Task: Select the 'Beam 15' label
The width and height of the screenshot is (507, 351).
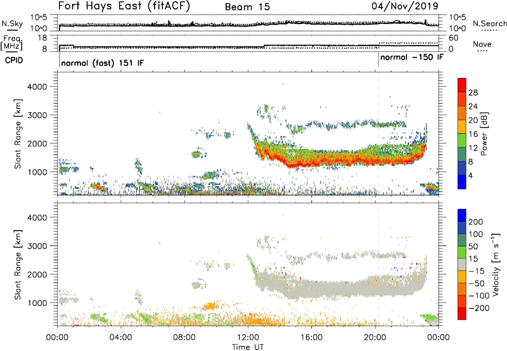Action: click(247, 7)
